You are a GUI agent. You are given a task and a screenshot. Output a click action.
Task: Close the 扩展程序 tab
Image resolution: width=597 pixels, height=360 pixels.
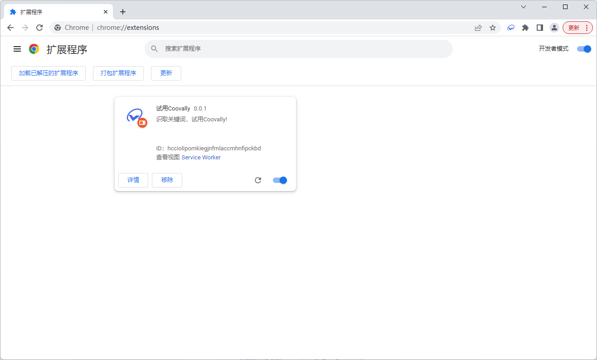pyautogui.click(x=106, y=12)
